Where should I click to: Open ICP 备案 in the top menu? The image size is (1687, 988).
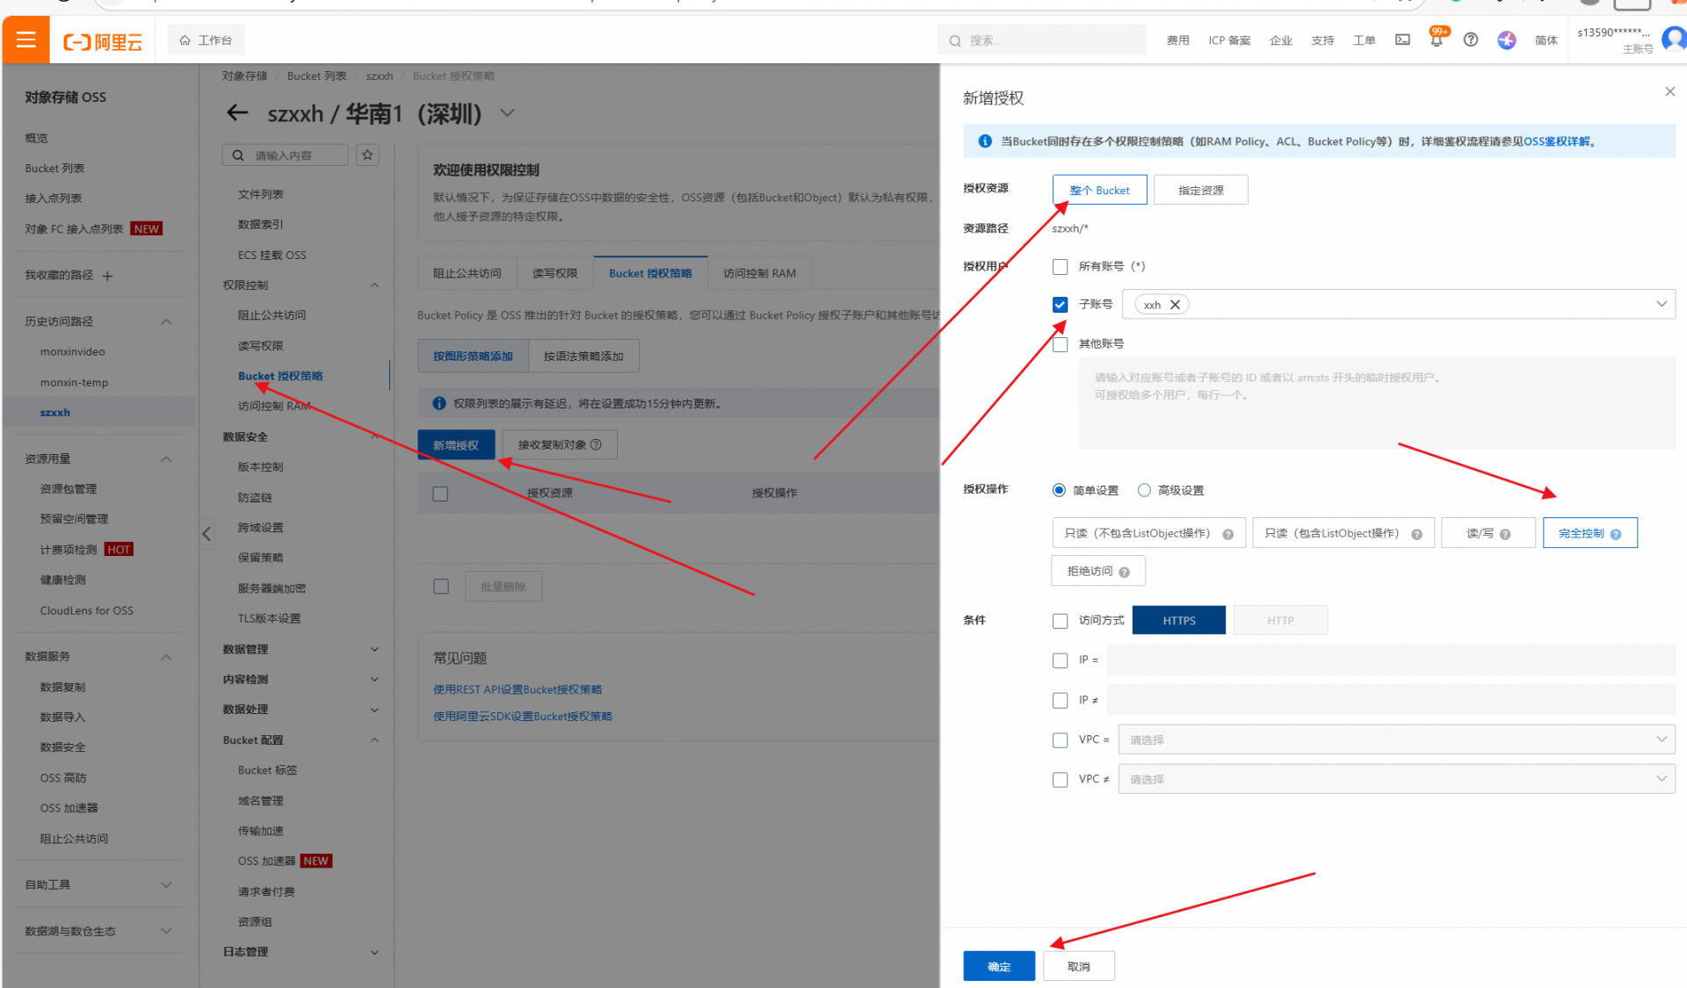[x=1229, y=40]
